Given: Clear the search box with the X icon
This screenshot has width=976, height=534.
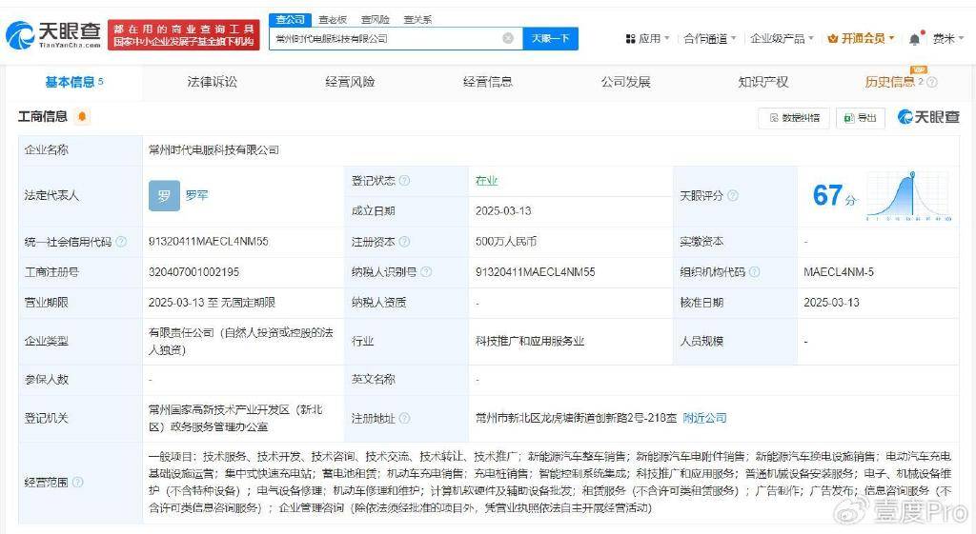Looking at the screenshot, I should (508, 38).
